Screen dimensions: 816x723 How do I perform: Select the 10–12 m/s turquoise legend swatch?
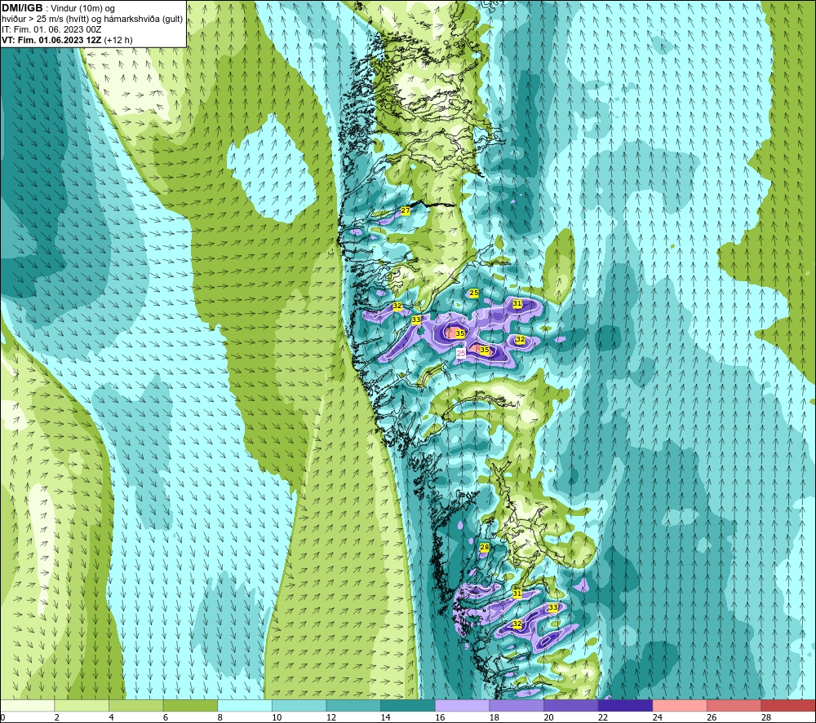point(299,705)
